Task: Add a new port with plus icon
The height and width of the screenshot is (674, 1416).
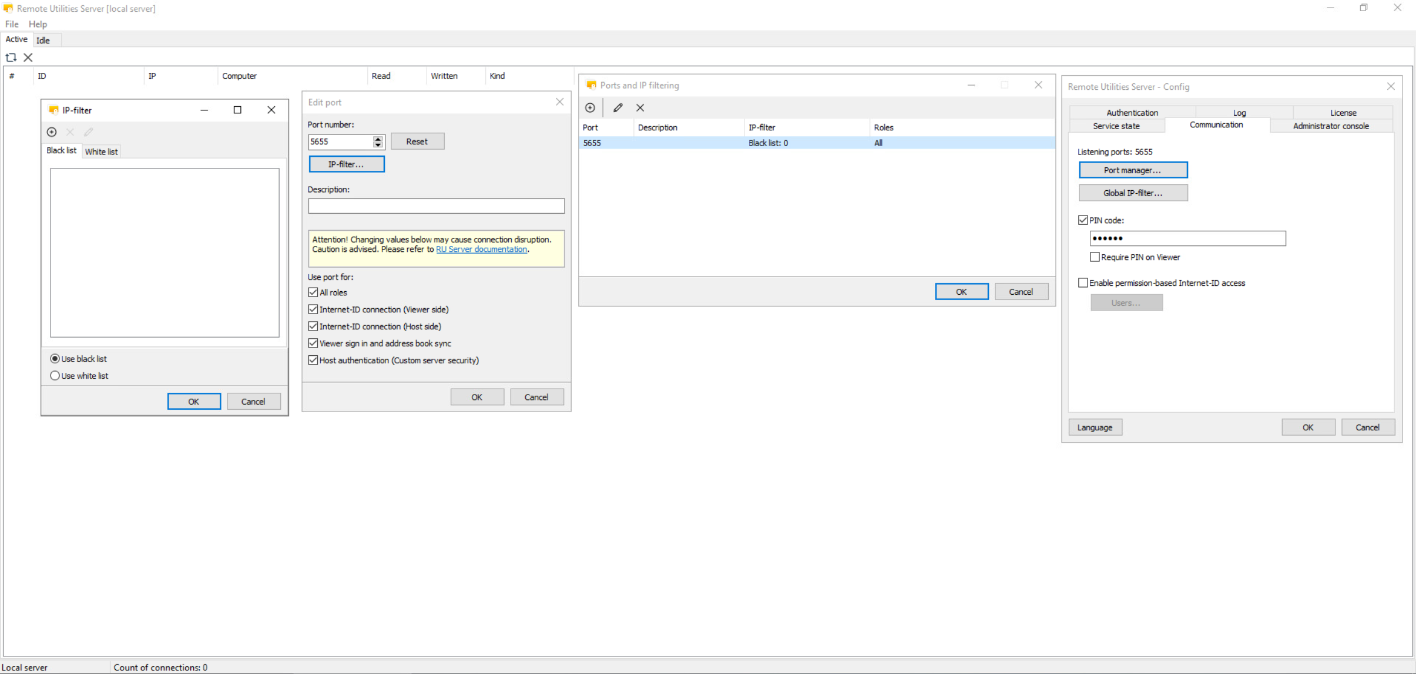Action: (590, 107)
